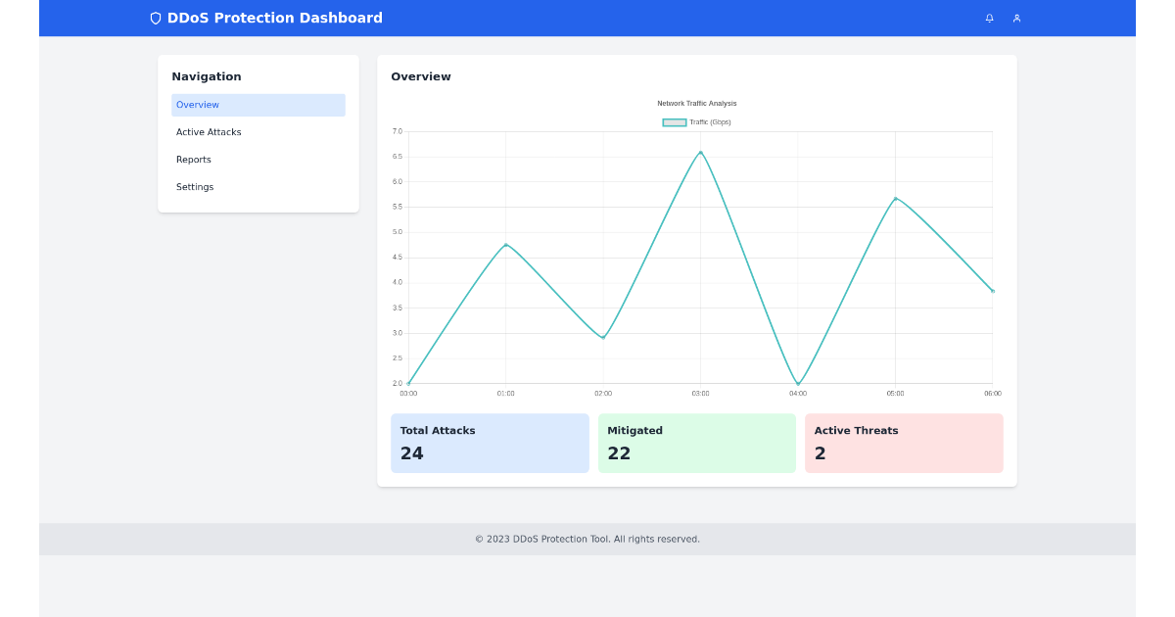Click the Total Attacks stat card
The width and height of the screenshot is (1175, 617).
[x=490, y=443]
